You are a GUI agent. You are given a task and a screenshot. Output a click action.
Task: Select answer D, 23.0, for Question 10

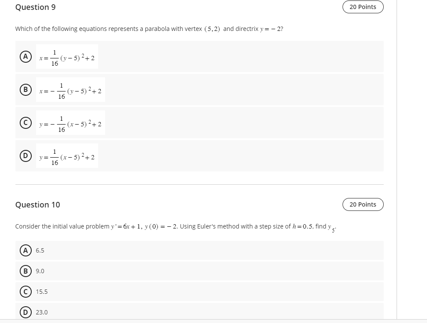(x=26, y=312)
